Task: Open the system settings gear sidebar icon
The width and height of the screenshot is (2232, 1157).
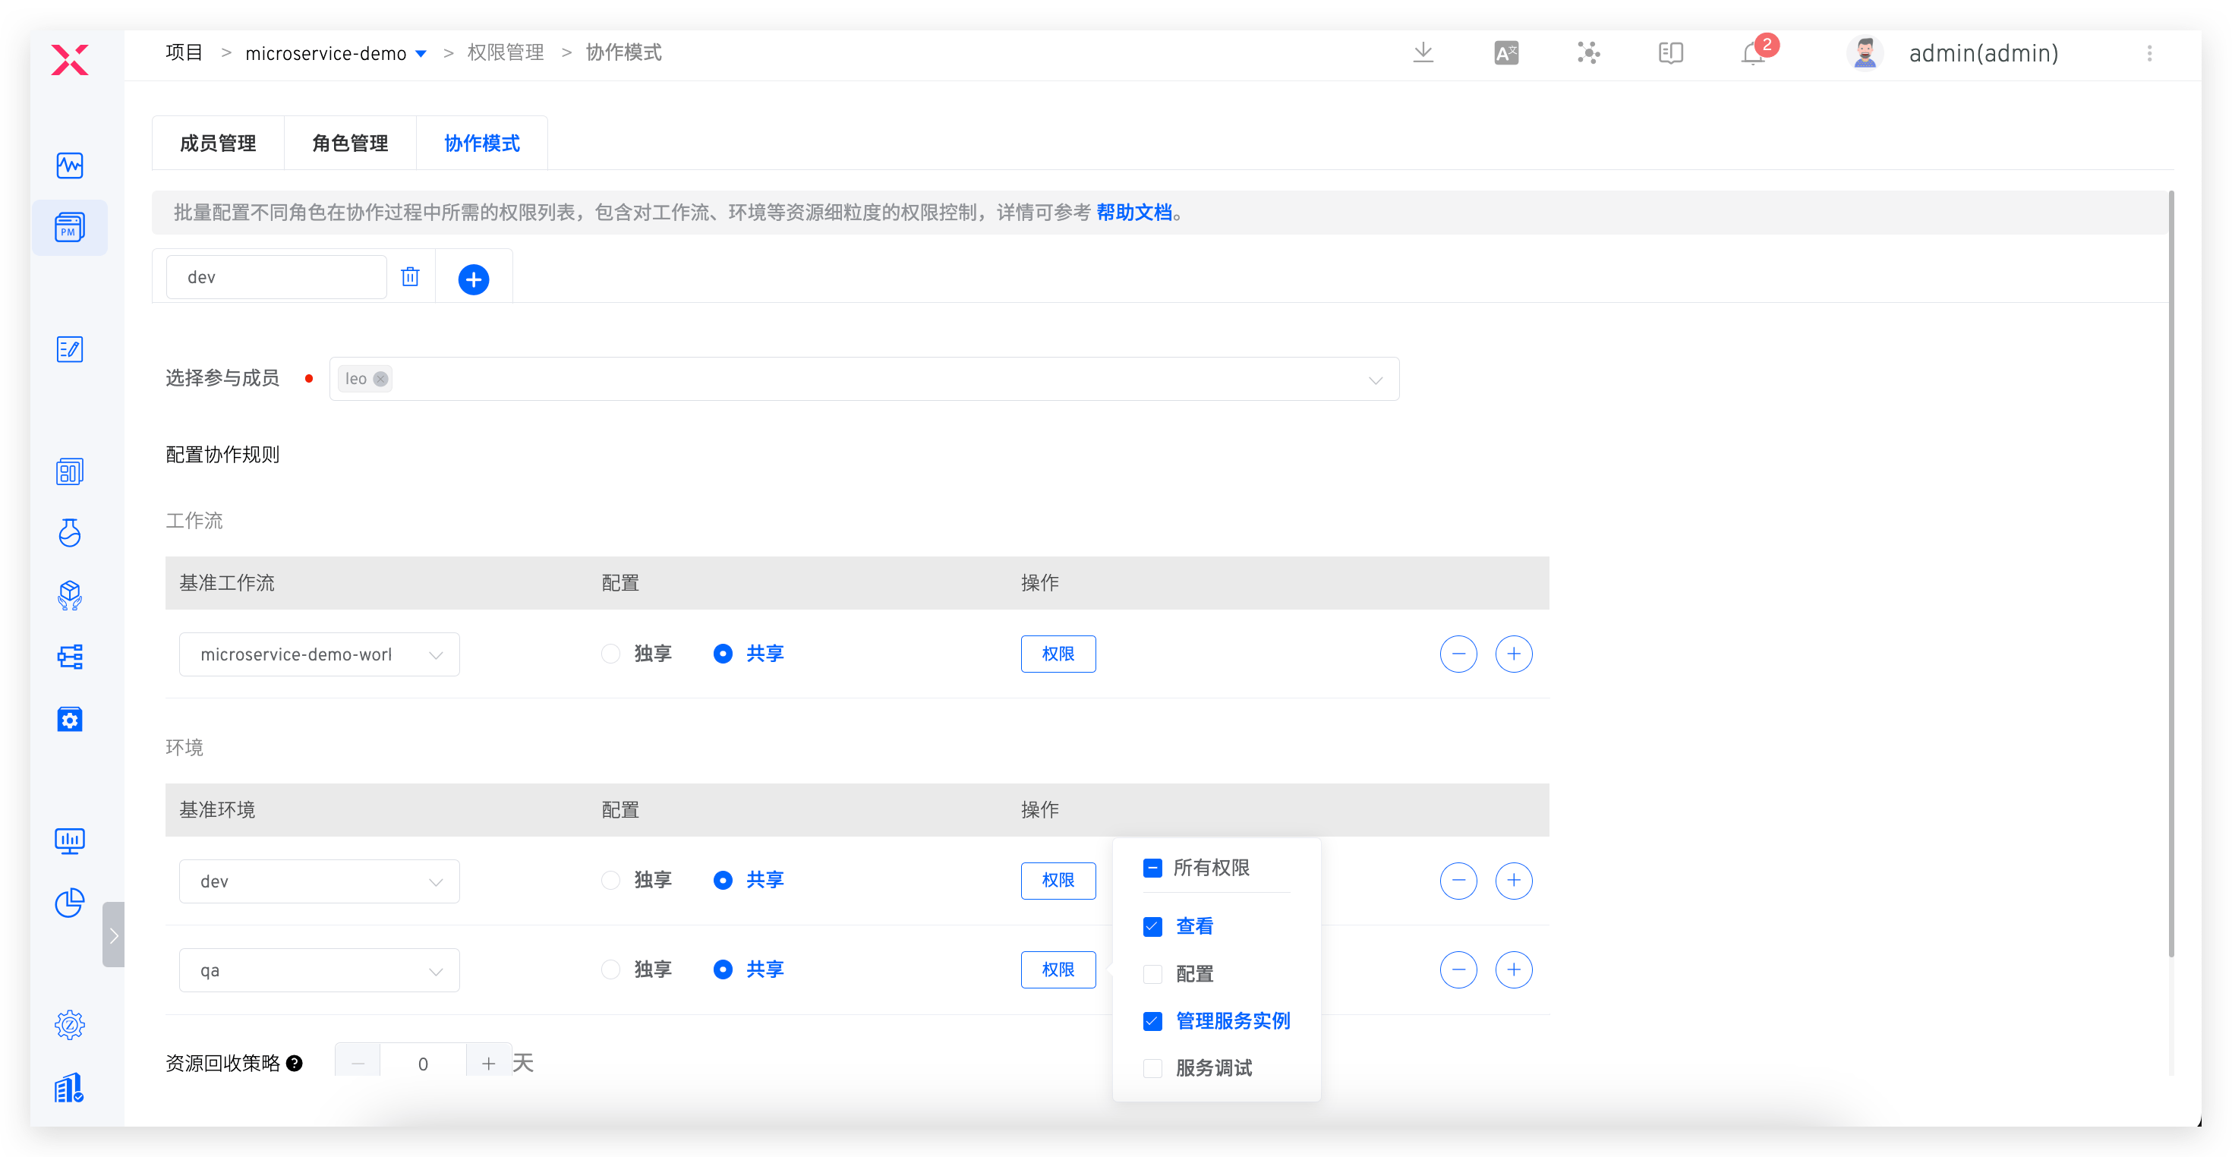Action: 69,1025
